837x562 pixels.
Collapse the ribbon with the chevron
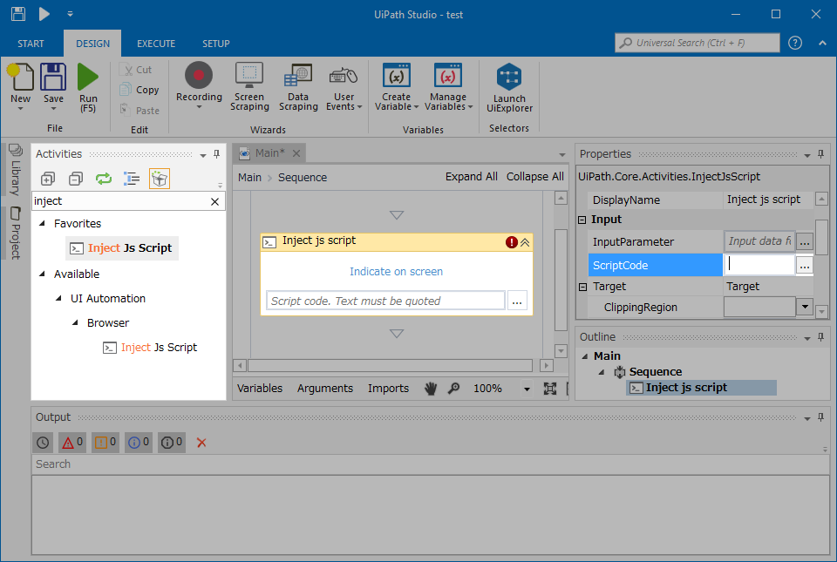822,44
